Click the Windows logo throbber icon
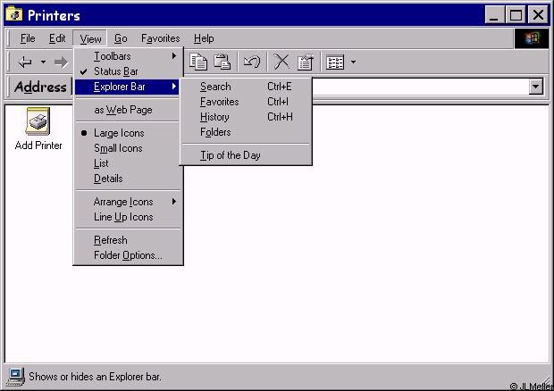 pos(532,38)
